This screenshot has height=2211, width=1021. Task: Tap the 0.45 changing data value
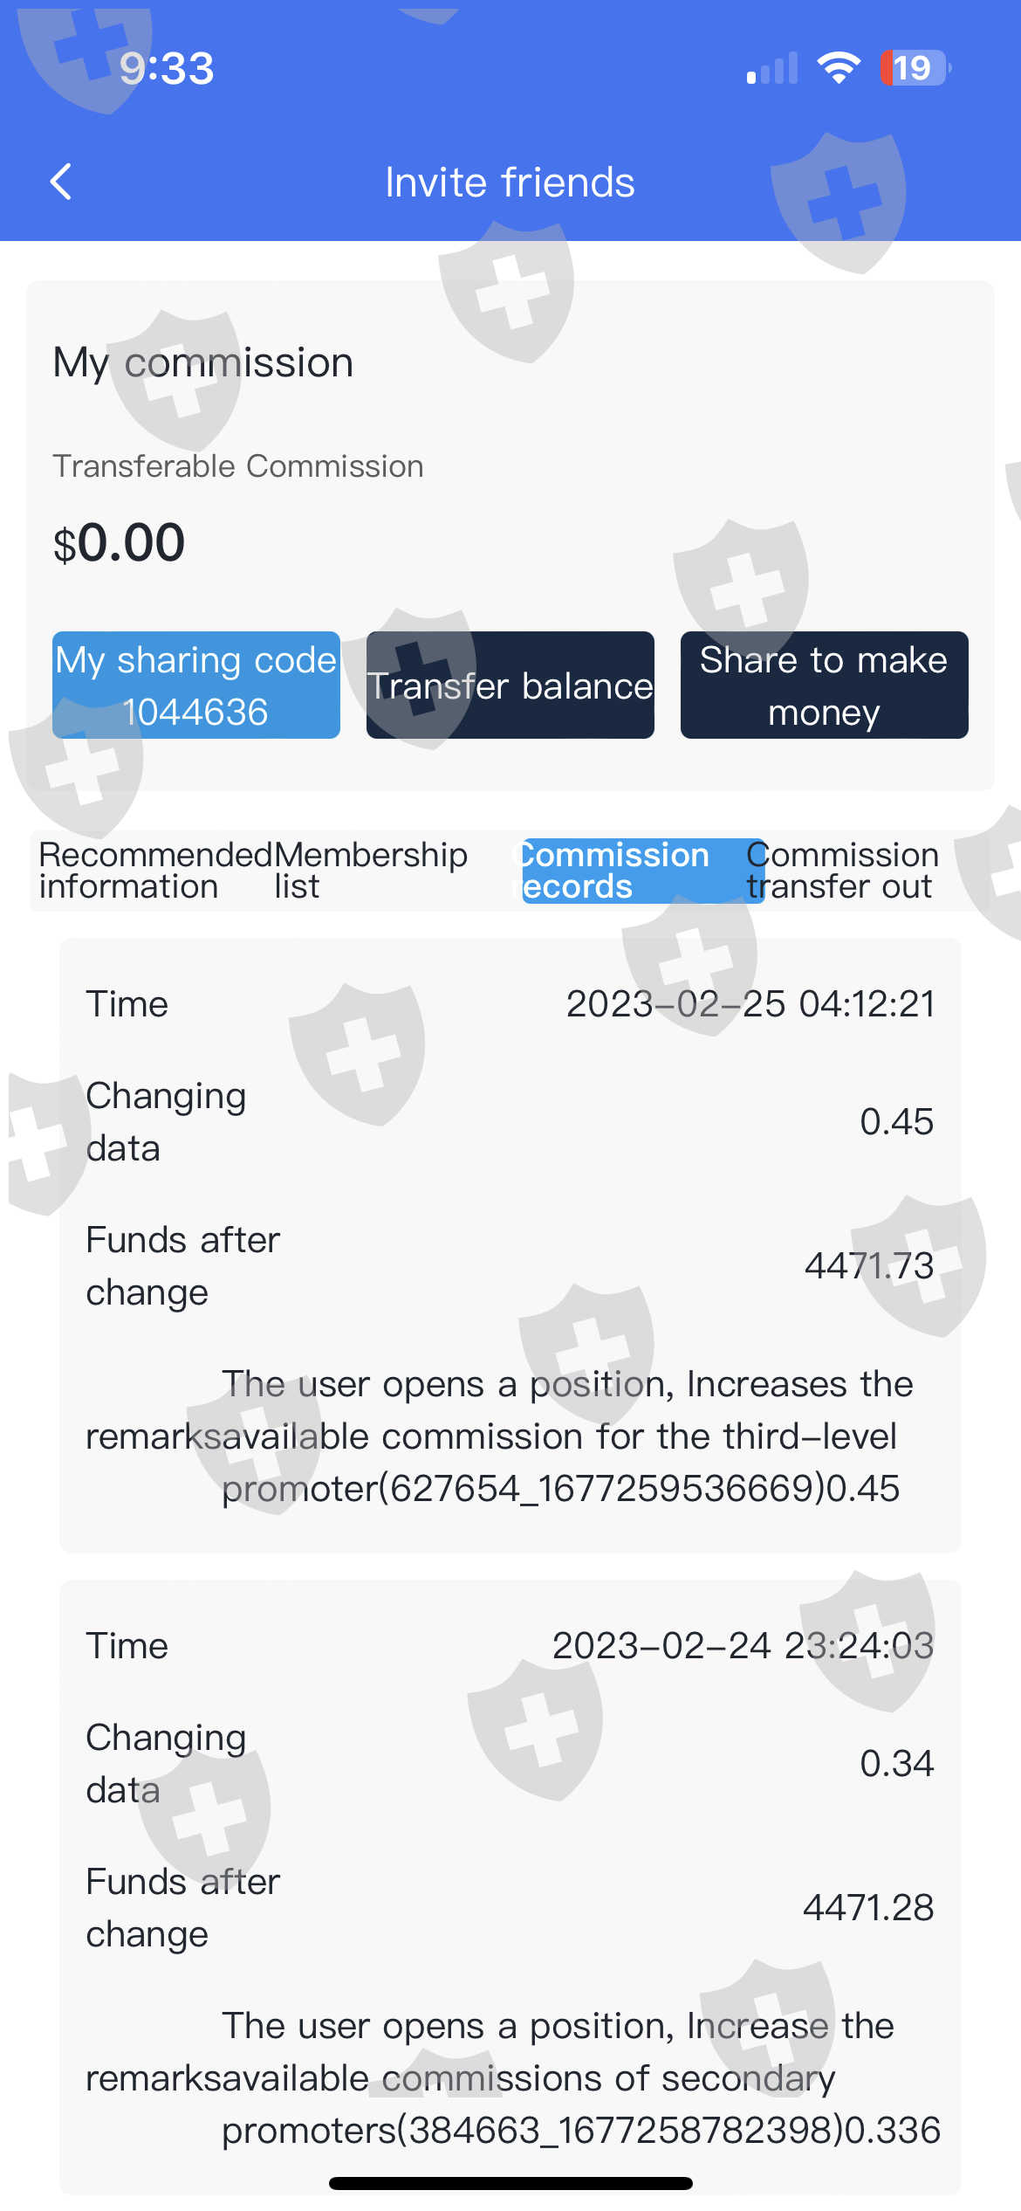coord(896,1121)
